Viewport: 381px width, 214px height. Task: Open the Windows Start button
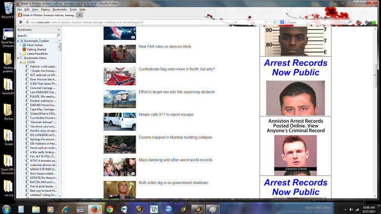tap(6, 209)
